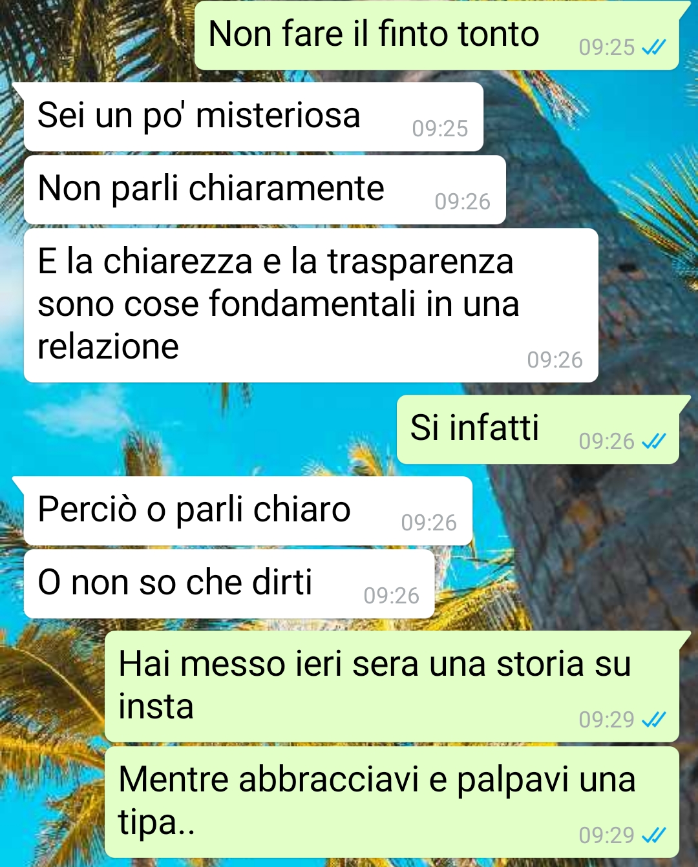This screenshot has width=698, height=867.
Task: Tap the 09:26 timestamp under 'relazione'
Action: (555, 360)
